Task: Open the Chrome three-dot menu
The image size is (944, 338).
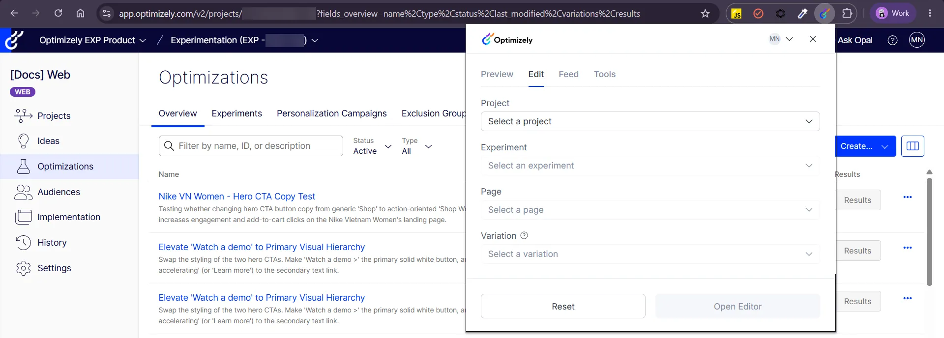Action: coord(930,13)
